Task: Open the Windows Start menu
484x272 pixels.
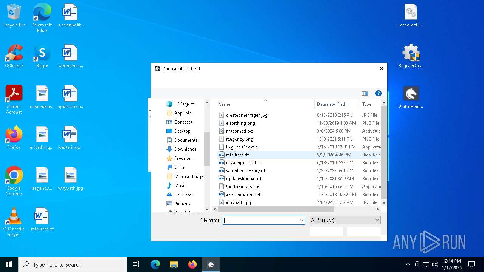Action: pyautogui.click(x=9, y=264)
